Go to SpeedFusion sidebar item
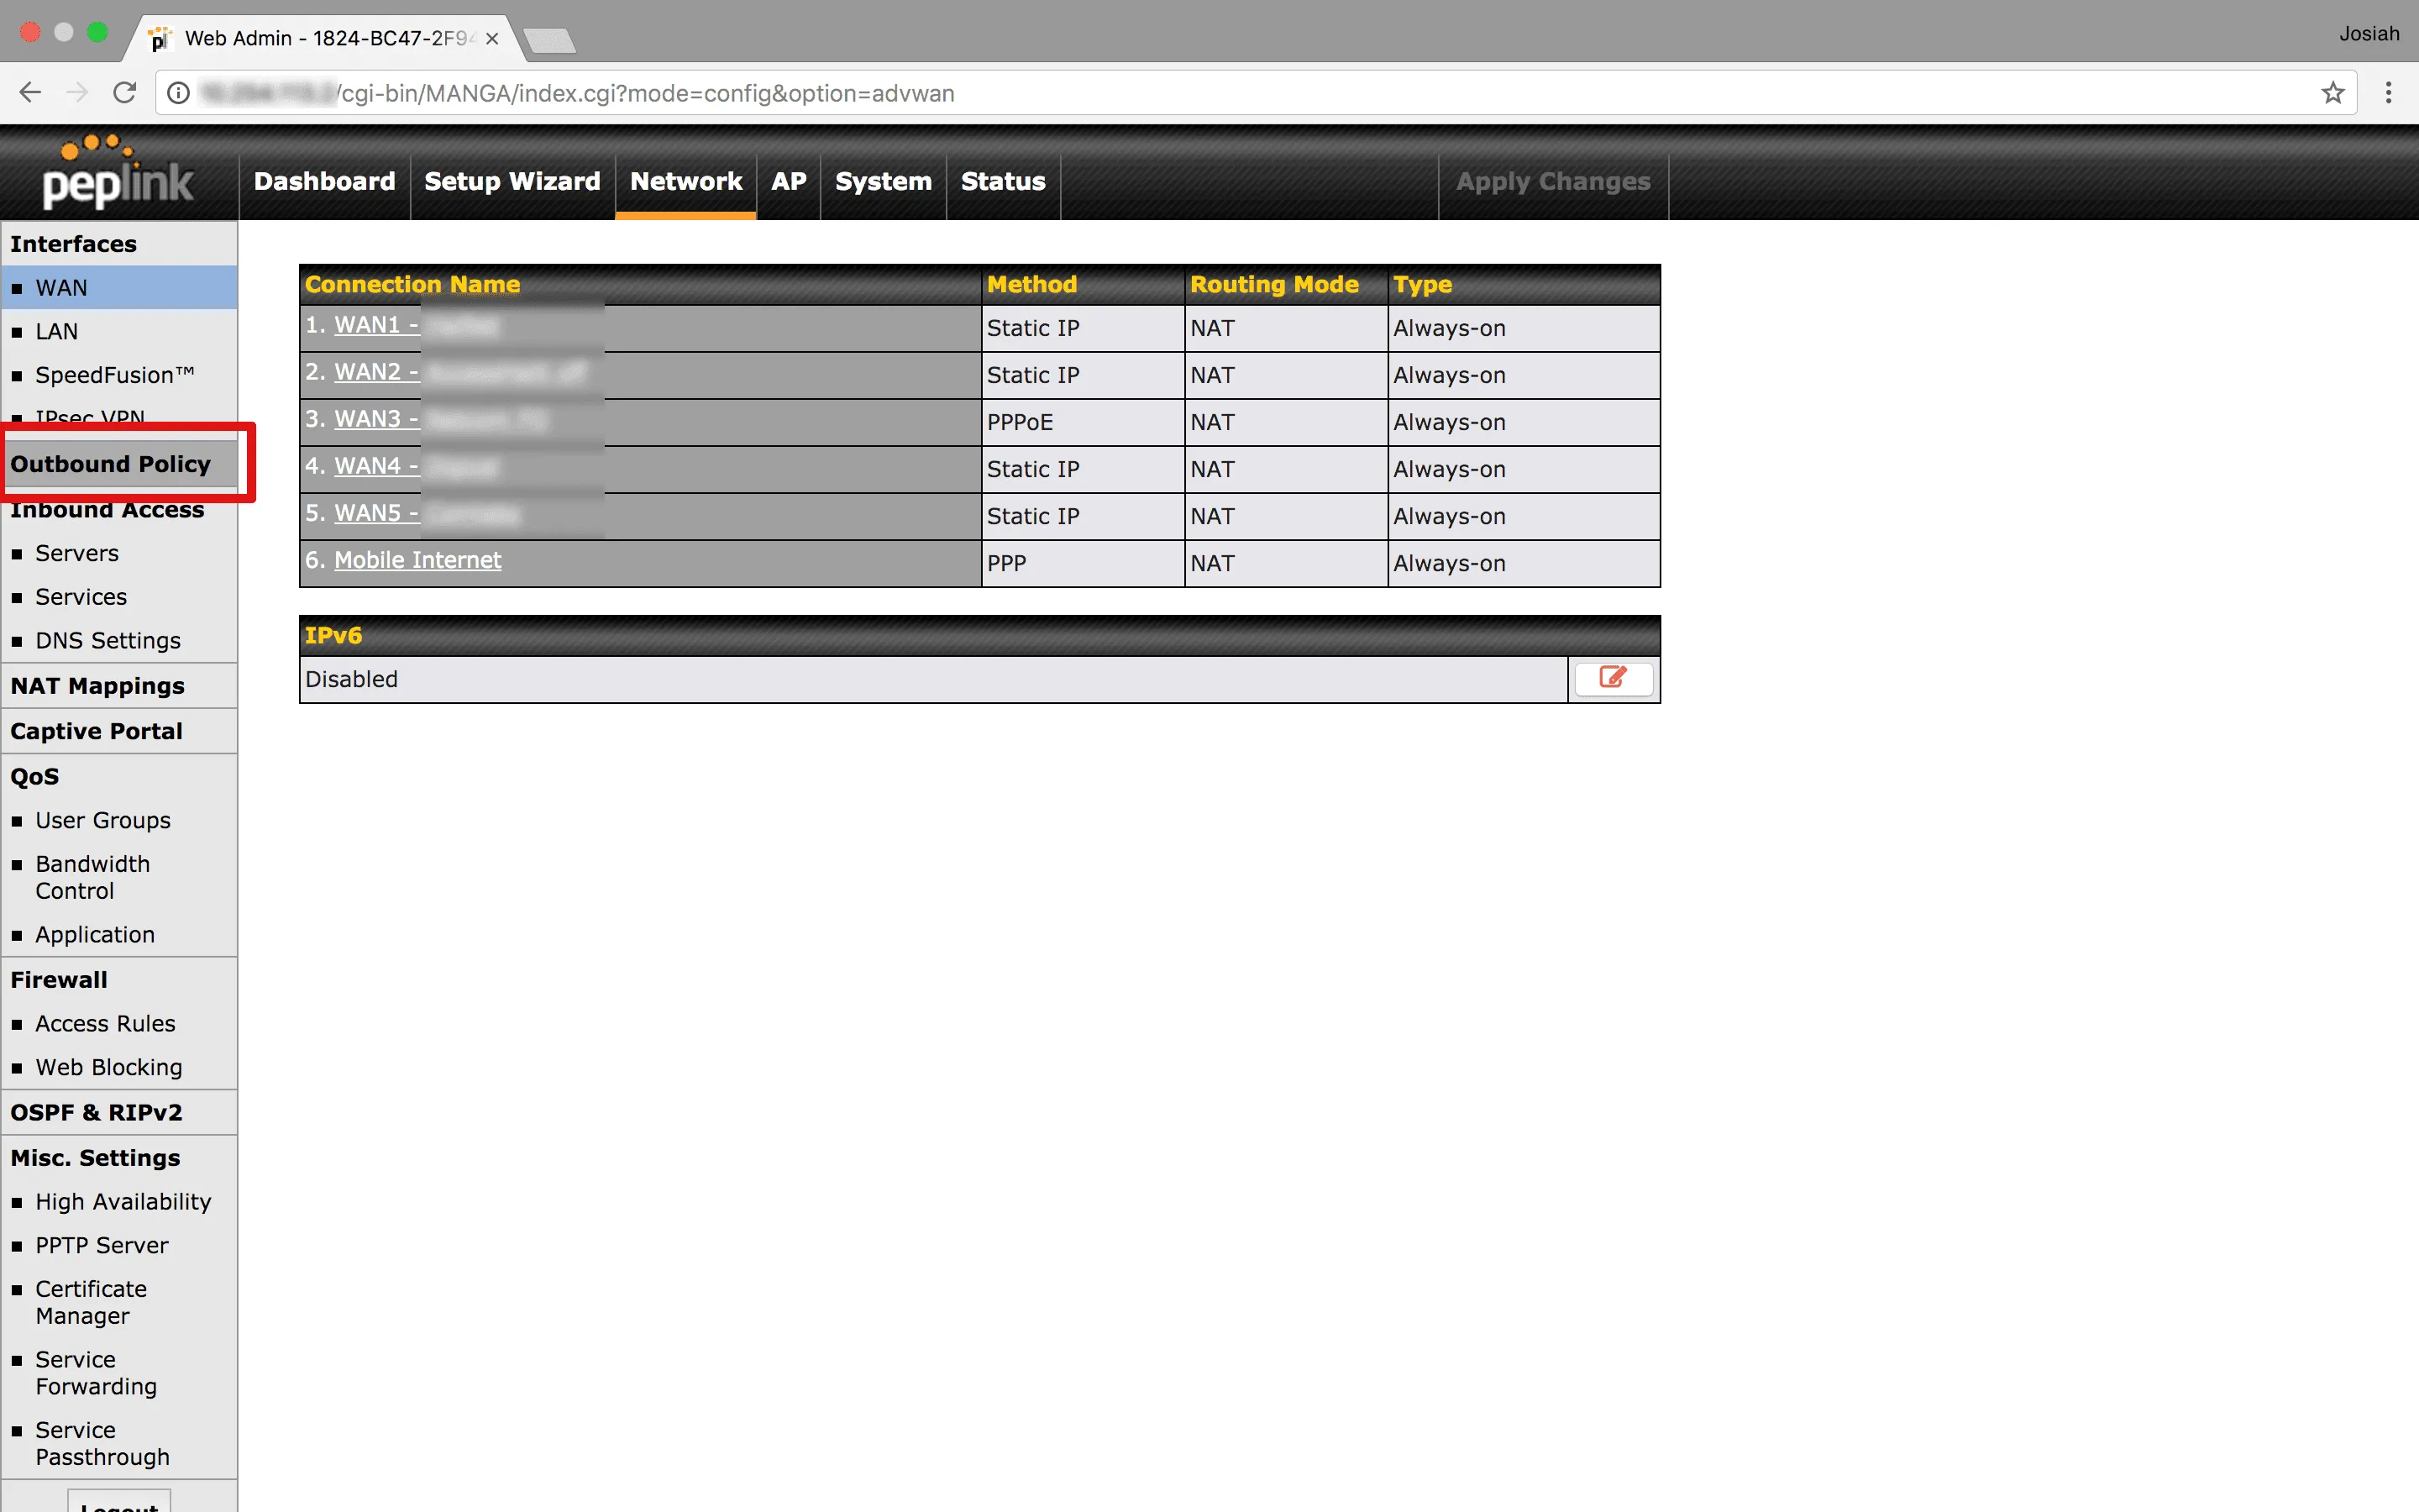 pos(114,375)
